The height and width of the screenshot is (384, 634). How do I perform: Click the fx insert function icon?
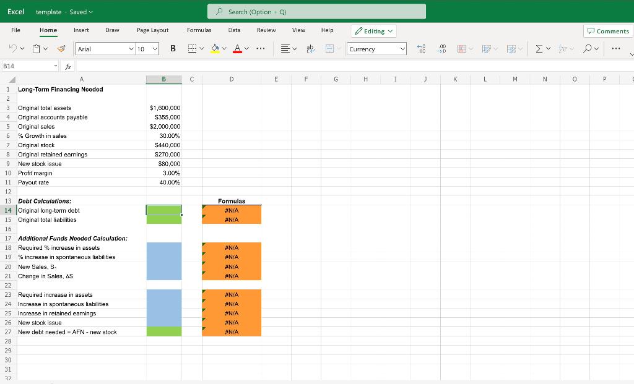pos(68,66)
